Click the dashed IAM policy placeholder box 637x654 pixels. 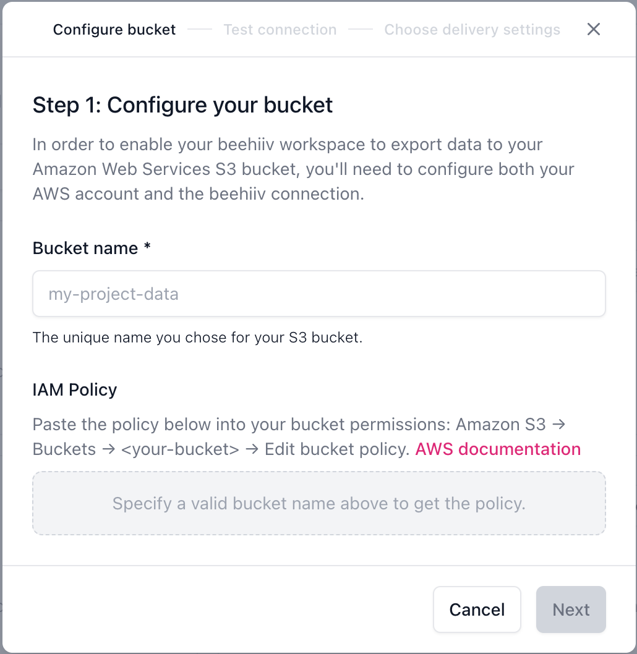318,520
